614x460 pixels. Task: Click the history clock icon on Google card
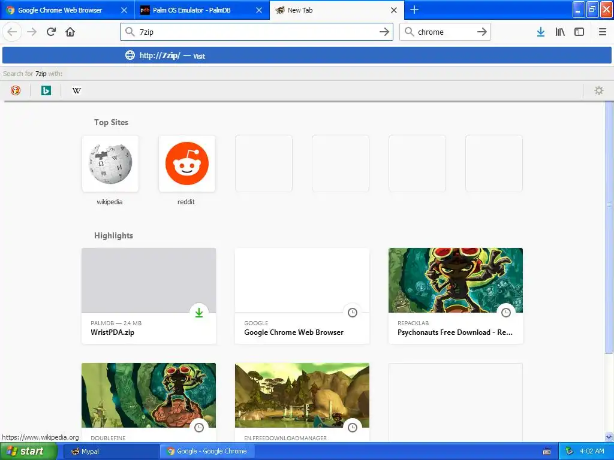click(x=353, y=313)
